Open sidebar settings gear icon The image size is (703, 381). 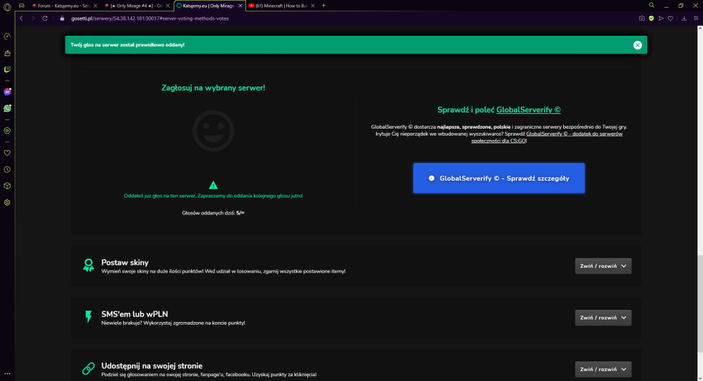[7, 202]
